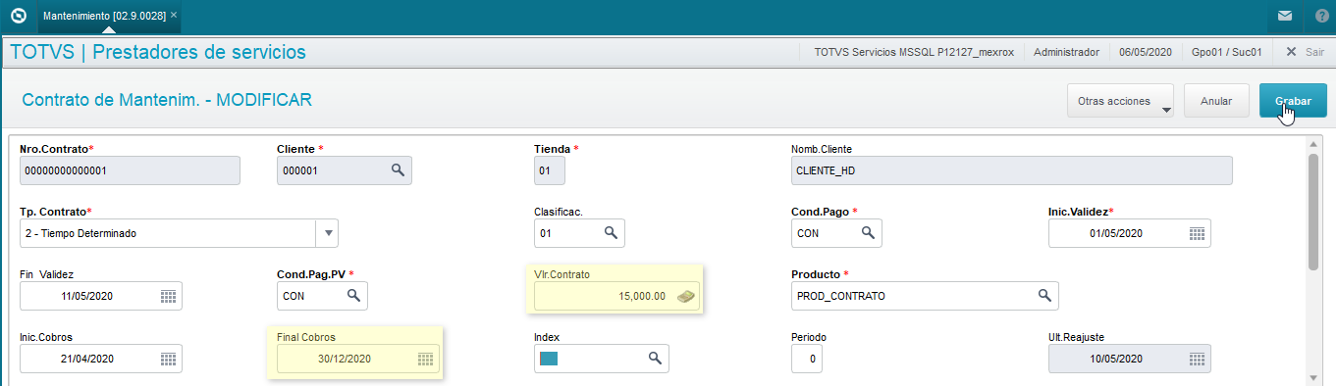Open Producto search magnifier

(x=1044, y=296)
